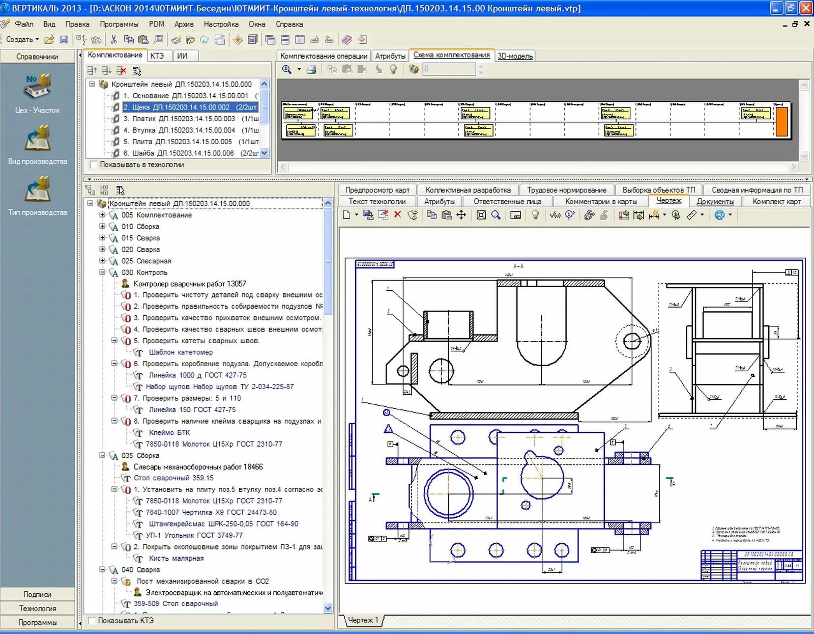Viewport: 814px width, 634px height.
Task: Tile windows vertically via toolbar icon
Action: click(x=300, y=40)
